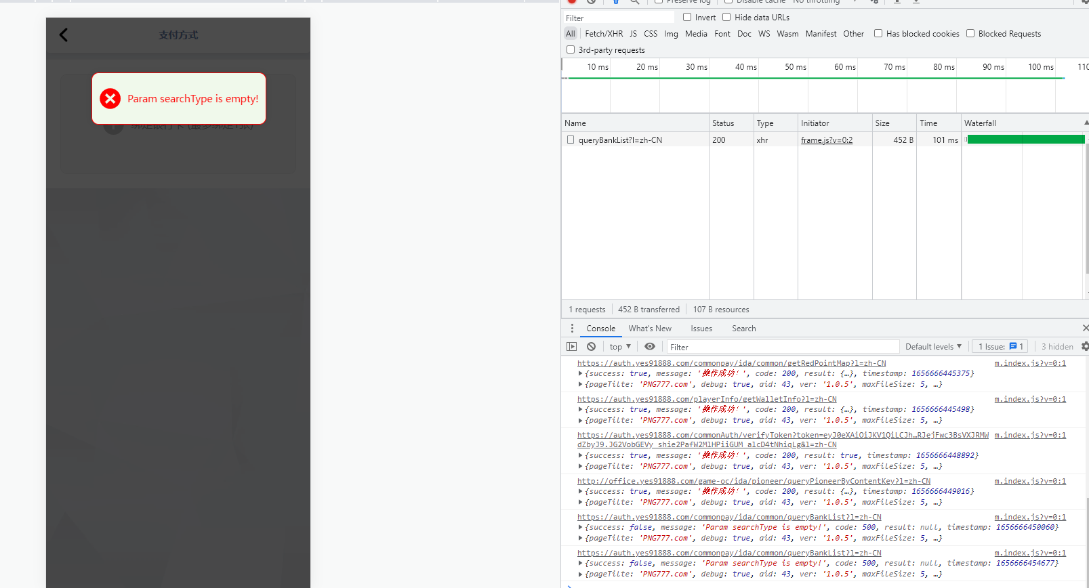
Task: Sort requests by Size column
Action: 895,123
